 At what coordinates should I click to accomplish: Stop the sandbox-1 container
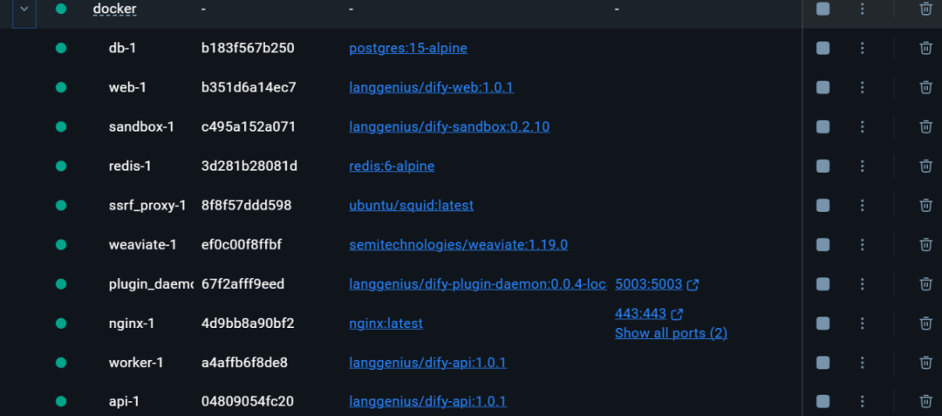click(x=823, y=126)
